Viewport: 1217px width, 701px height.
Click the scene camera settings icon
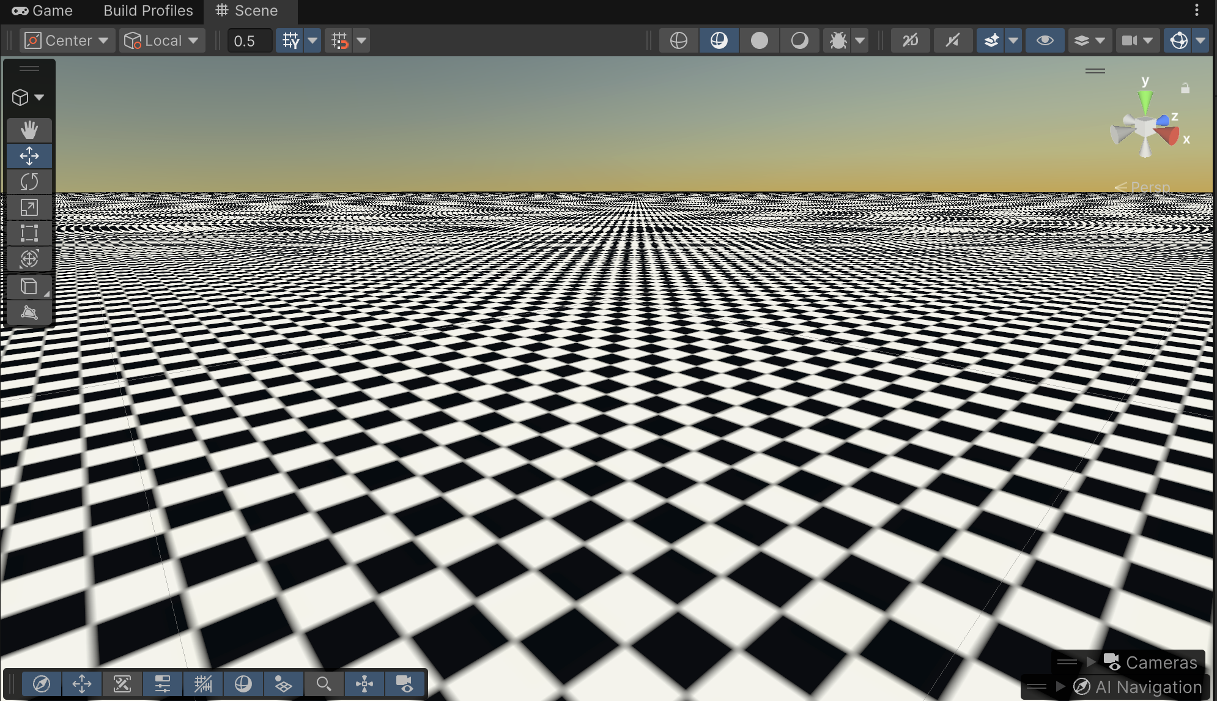(1129, 40)
